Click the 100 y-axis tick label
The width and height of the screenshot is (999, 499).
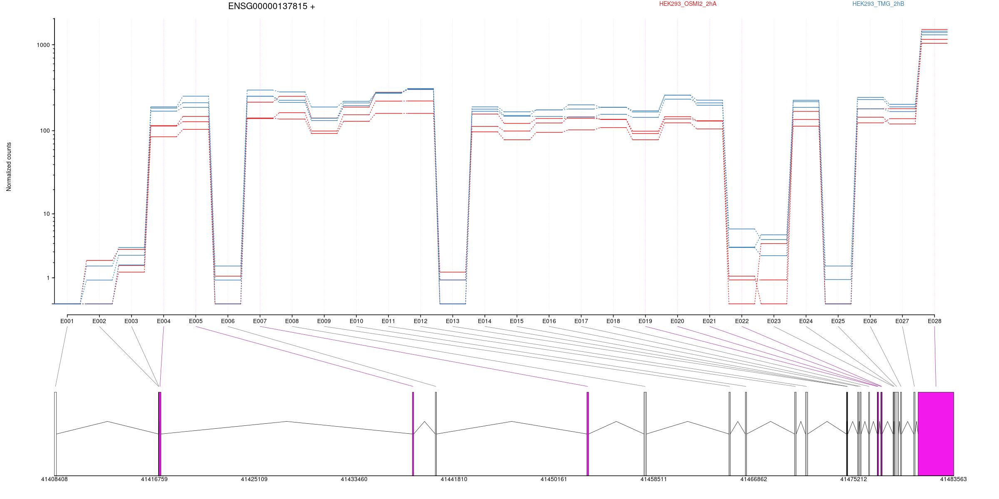tap(45, 131)
